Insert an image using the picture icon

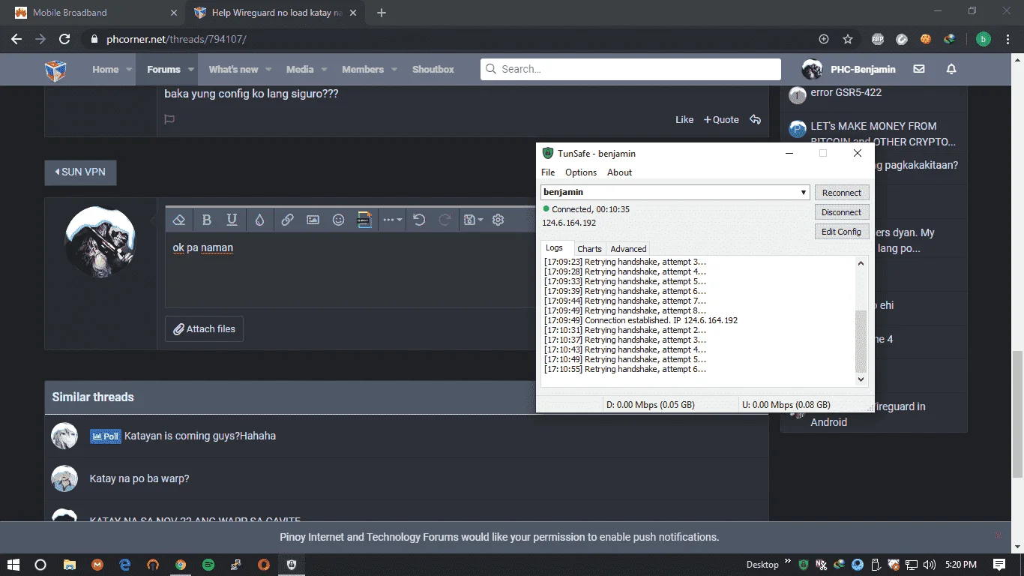point(313,220)
